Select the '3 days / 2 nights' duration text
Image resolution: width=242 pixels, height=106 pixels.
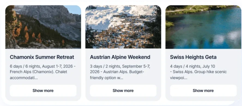[x=105, y=66]
